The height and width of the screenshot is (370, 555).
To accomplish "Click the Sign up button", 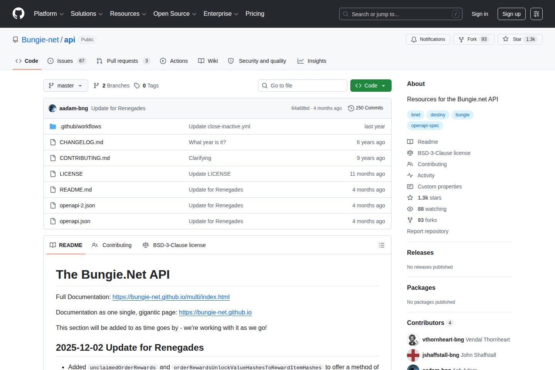I will 511,14.
